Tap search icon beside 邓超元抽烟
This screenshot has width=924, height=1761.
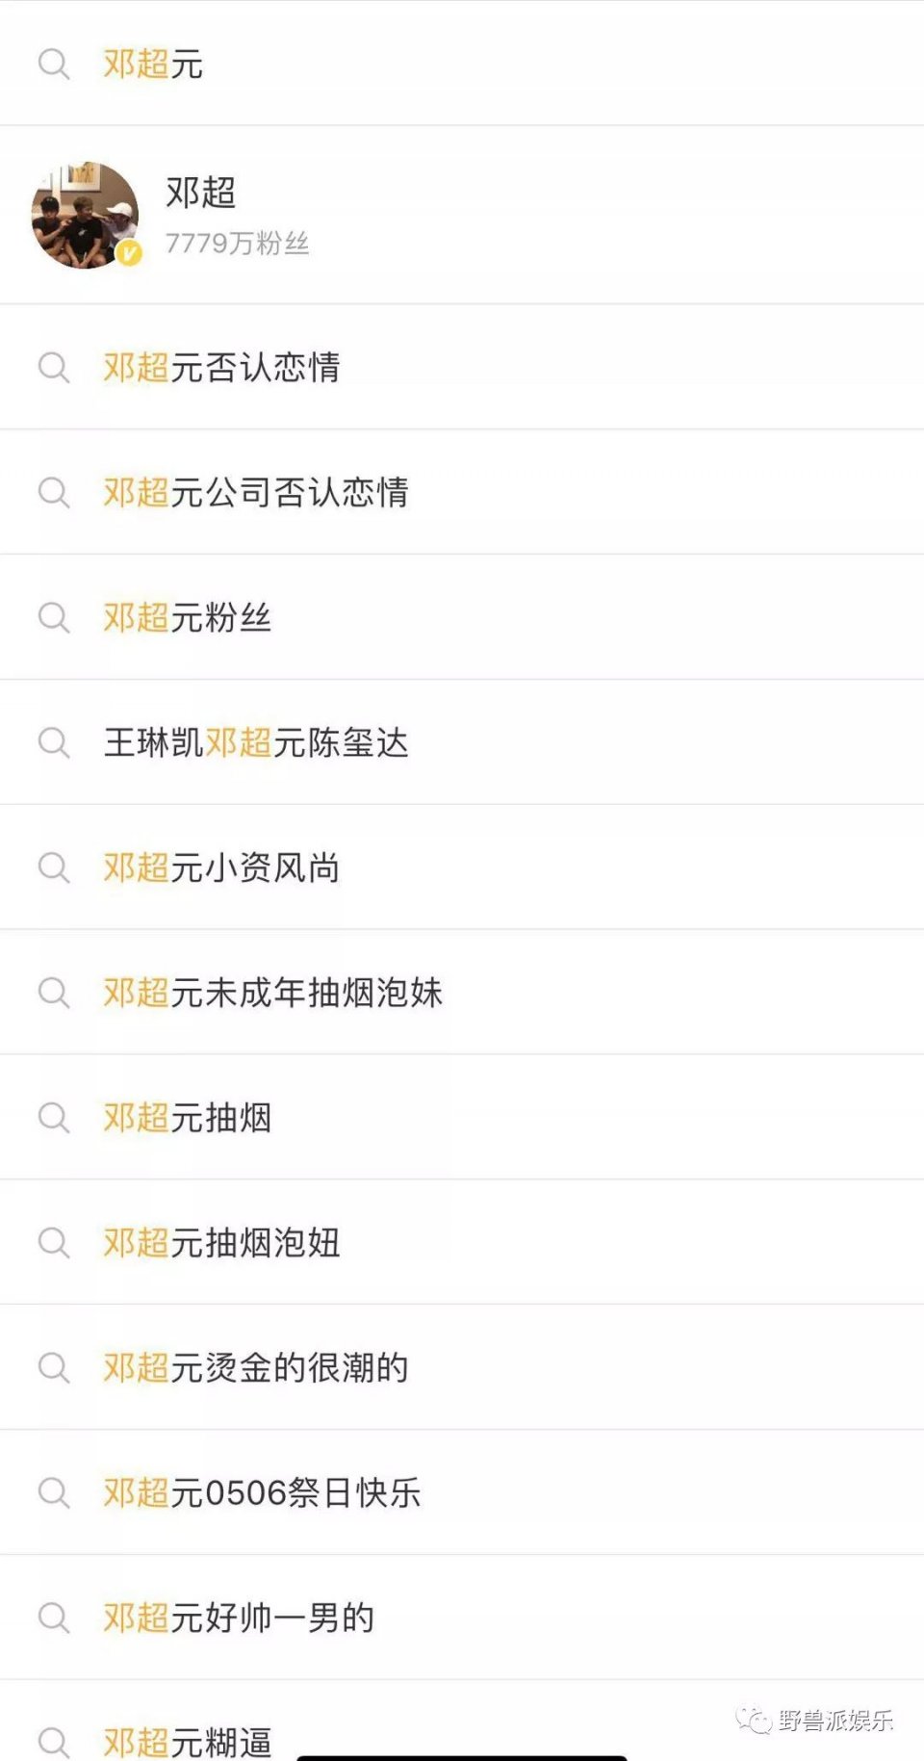point(54,1118)
